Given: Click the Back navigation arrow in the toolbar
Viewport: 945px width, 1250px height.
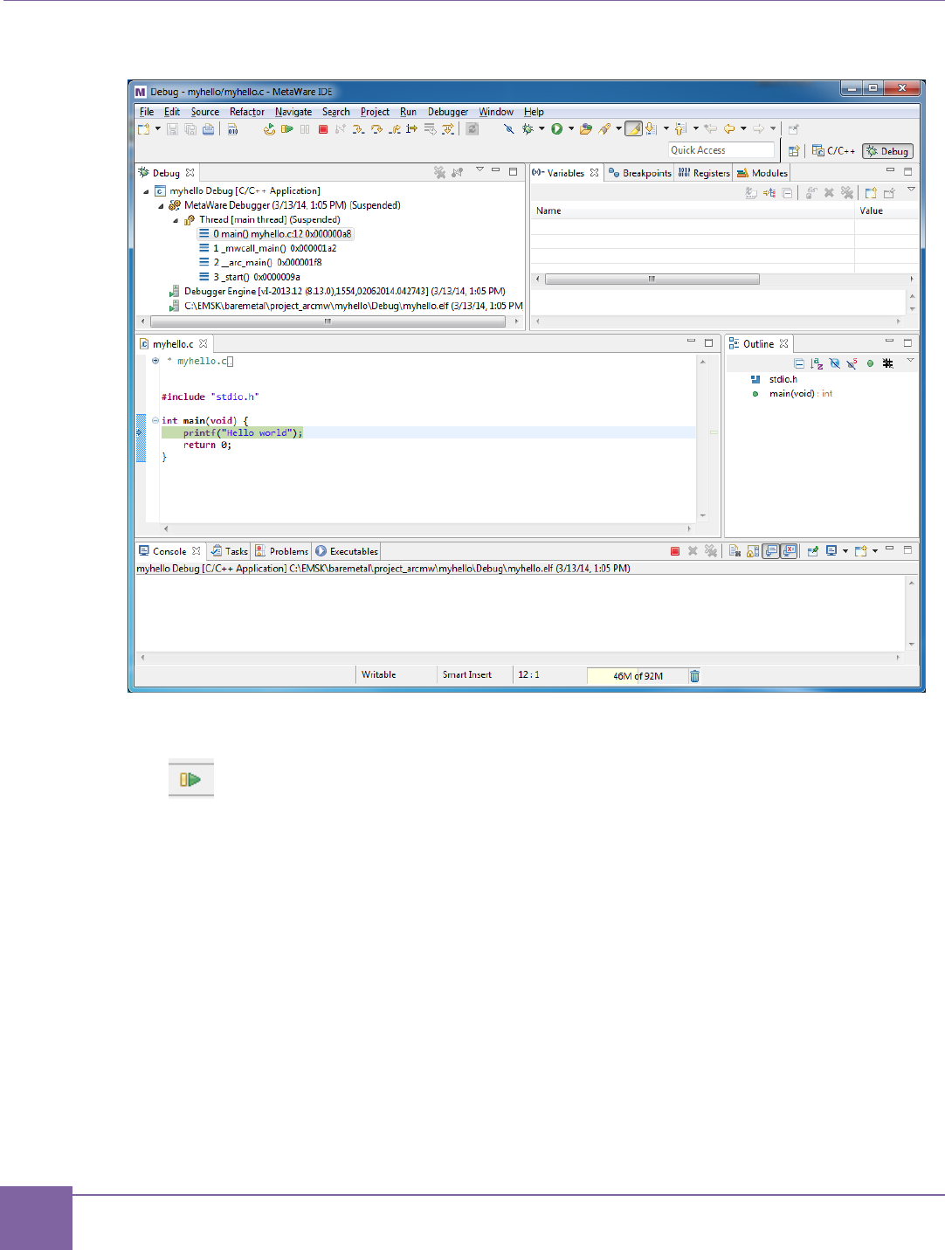Looking at the screenshot, I should 729,128.
